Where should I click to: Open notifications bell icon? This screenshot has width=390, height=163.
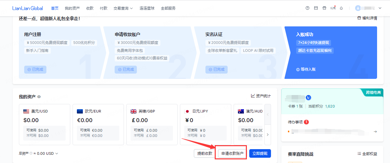tap(341, 8)
